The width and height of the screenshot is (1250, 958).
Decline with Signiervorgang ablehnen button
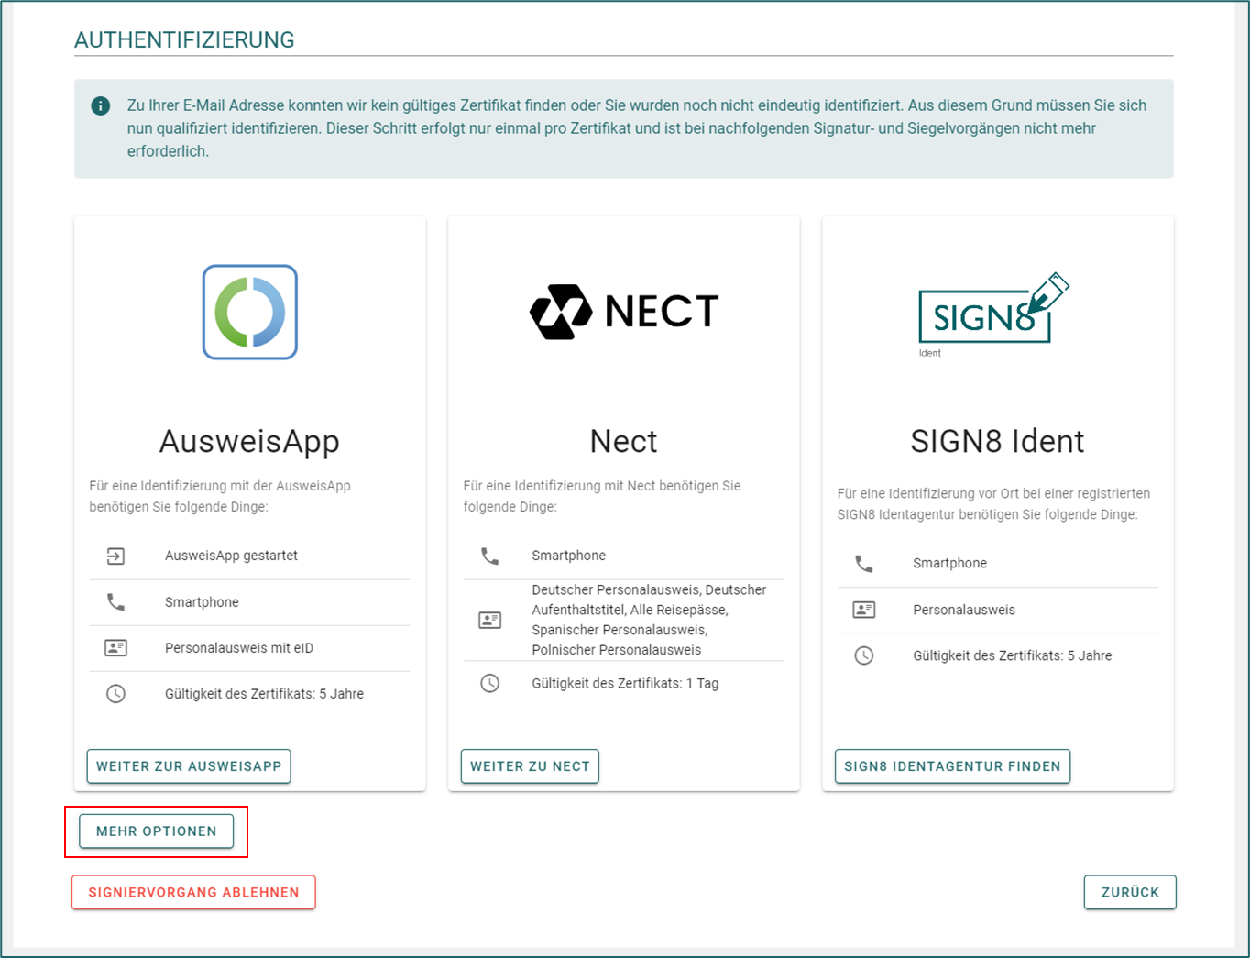point(193,892)
